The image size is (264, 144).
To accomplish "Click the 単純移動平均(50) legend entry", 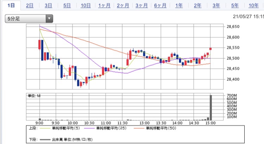I will (161, 128).
